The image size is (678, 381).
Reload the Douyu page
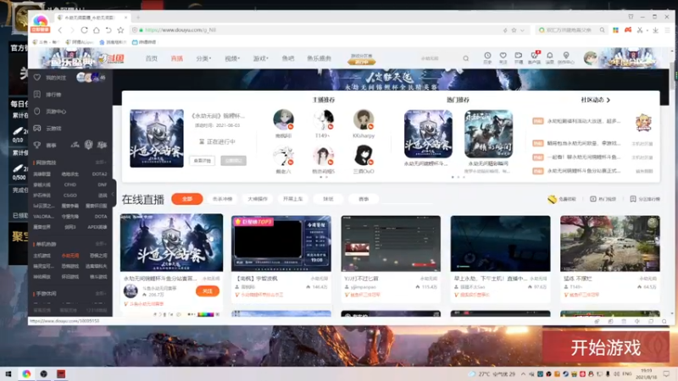84,30
